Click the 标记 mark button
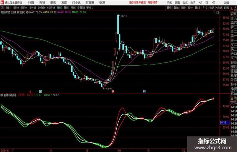 [212, 8]
